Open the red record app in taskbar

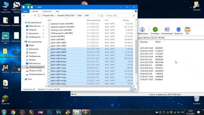click(22, 112)
